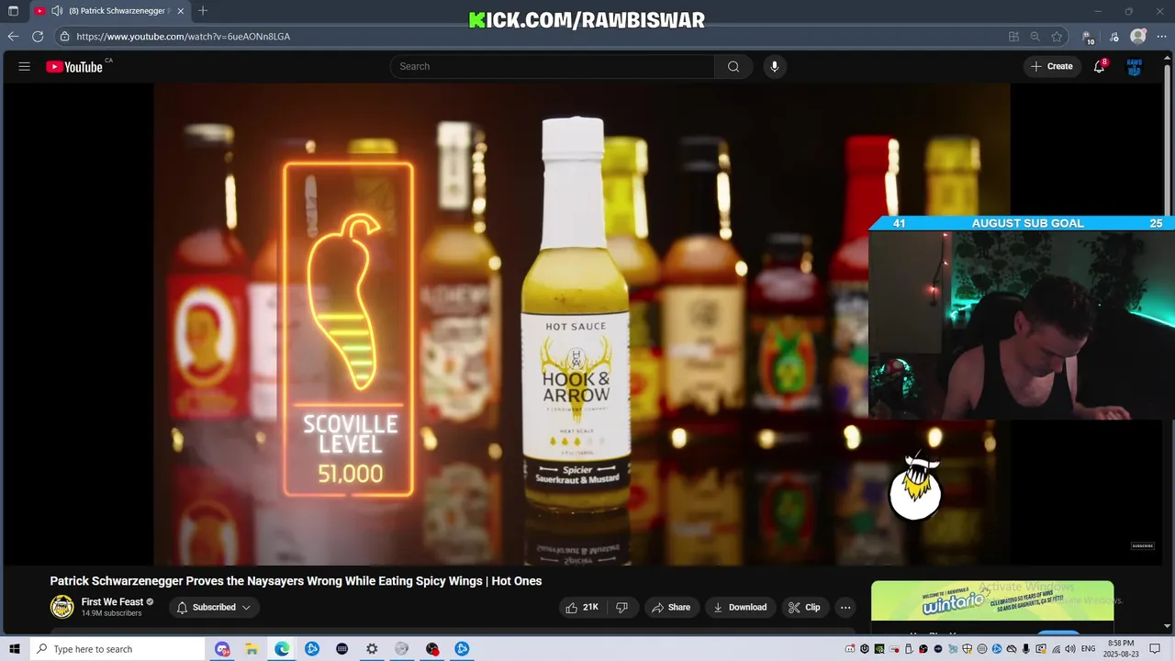The image size is (1175, 661).
Task: Click the First We Feast channel avatar
Action: (x=62, y=607)
